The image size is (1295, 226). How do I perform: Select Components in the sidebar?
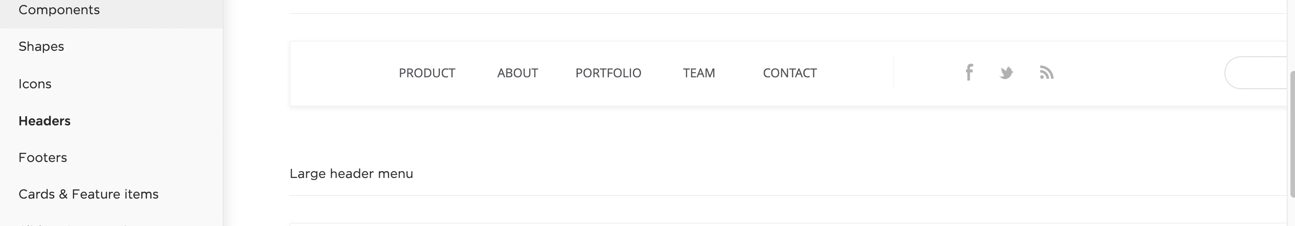click(x=59, y=10)
